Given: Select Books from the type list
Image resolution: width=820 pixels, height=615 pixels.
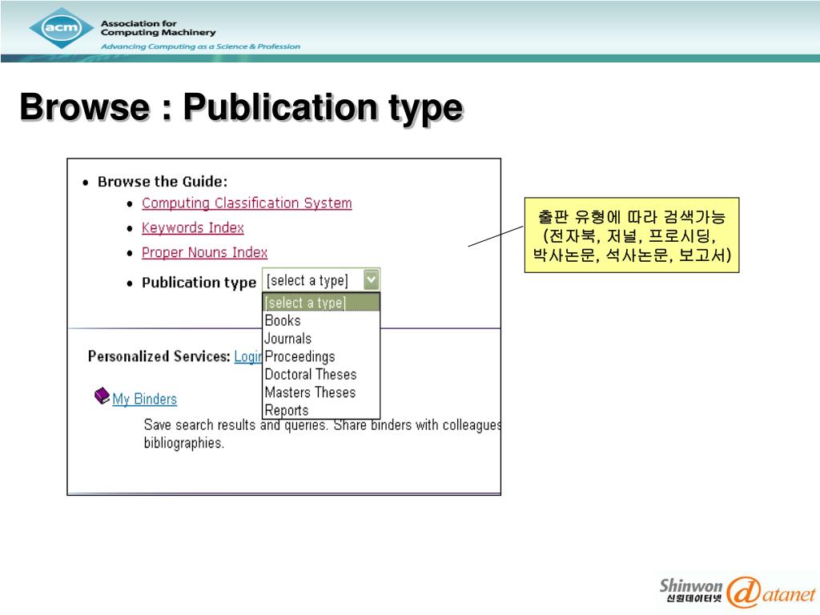Looking at the screenshot, I should point(320,320).
